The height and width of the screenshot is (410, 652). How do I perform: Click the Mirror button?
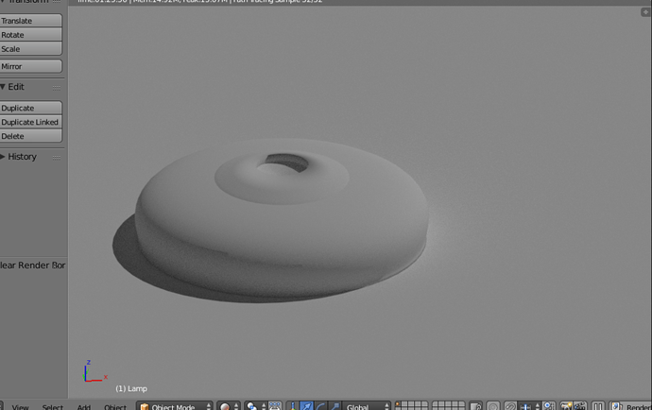pos(31,66)
